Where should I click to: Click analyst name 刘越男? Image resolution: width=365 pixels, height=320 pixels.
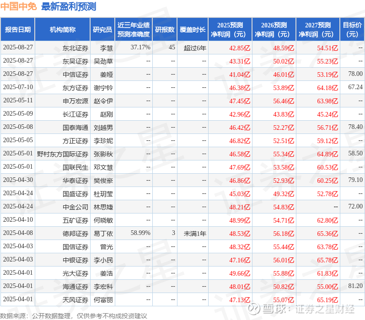[x=103, y=128]
